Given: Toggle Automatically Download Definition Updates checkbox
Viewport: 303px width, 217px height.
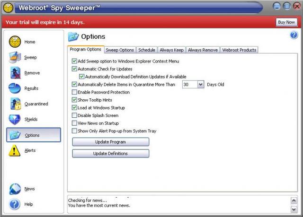Looking at the screenshot, I should tap(82, 77).
